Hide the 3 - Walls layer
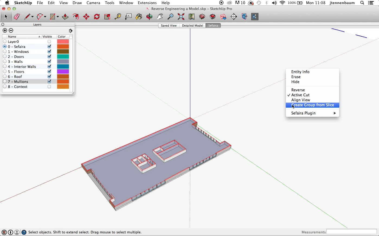This screenshot has width=379, height=236. coord(49,62)
